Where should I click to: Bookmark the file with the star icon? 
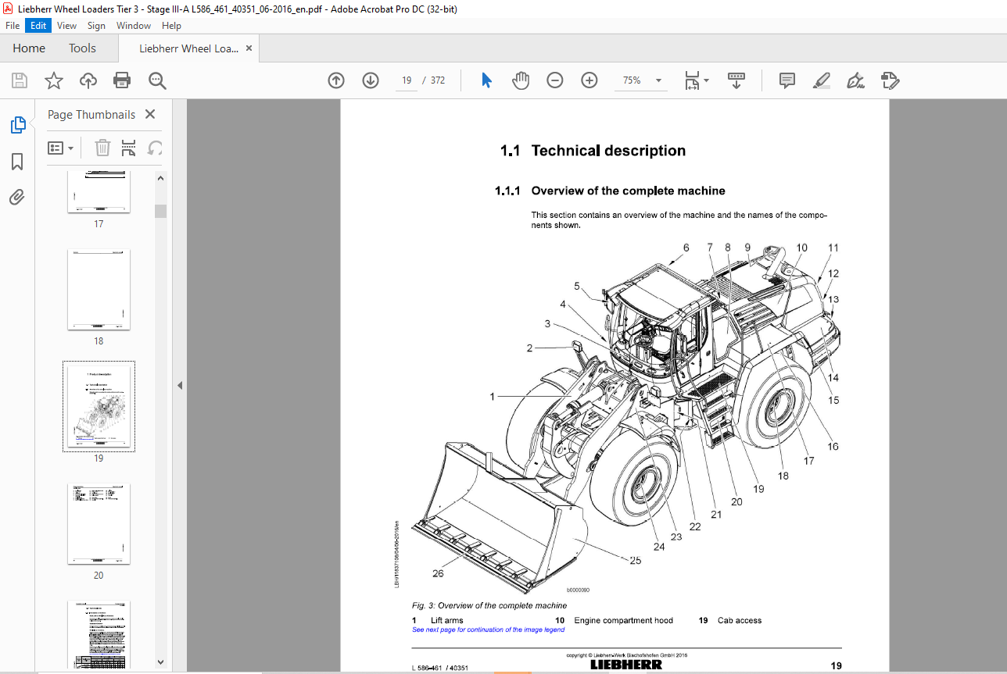pyautogui.click(x=53, y=80)
